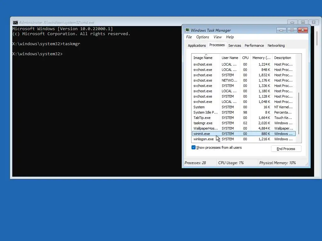Open the Help menu
The height and width of the screenshot is (241, 322).
(230, 37)
